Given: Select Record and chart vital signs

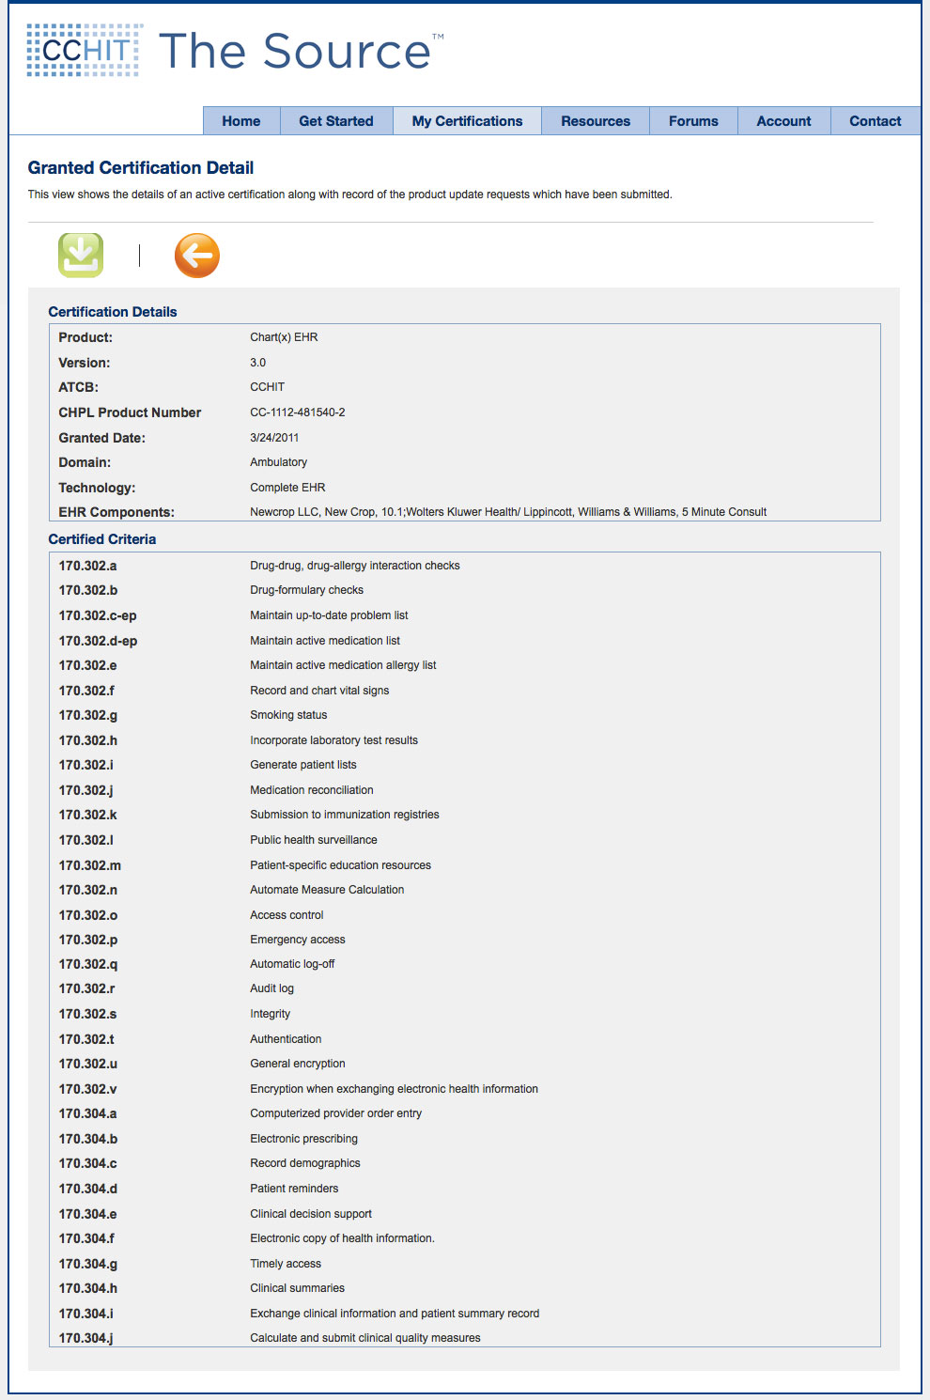Looking at the screenshot, I should 319,691.
